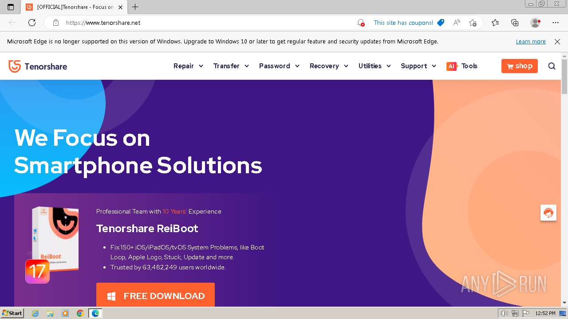Viewport: 568px width, 319px height.
Task: Dismiss the Edge unsupported notification bar
Action: [557, 42]
